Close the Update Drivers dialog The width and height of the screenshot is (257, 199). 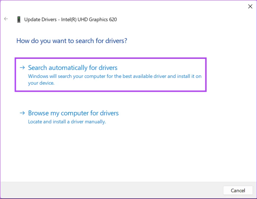[250, 6]
